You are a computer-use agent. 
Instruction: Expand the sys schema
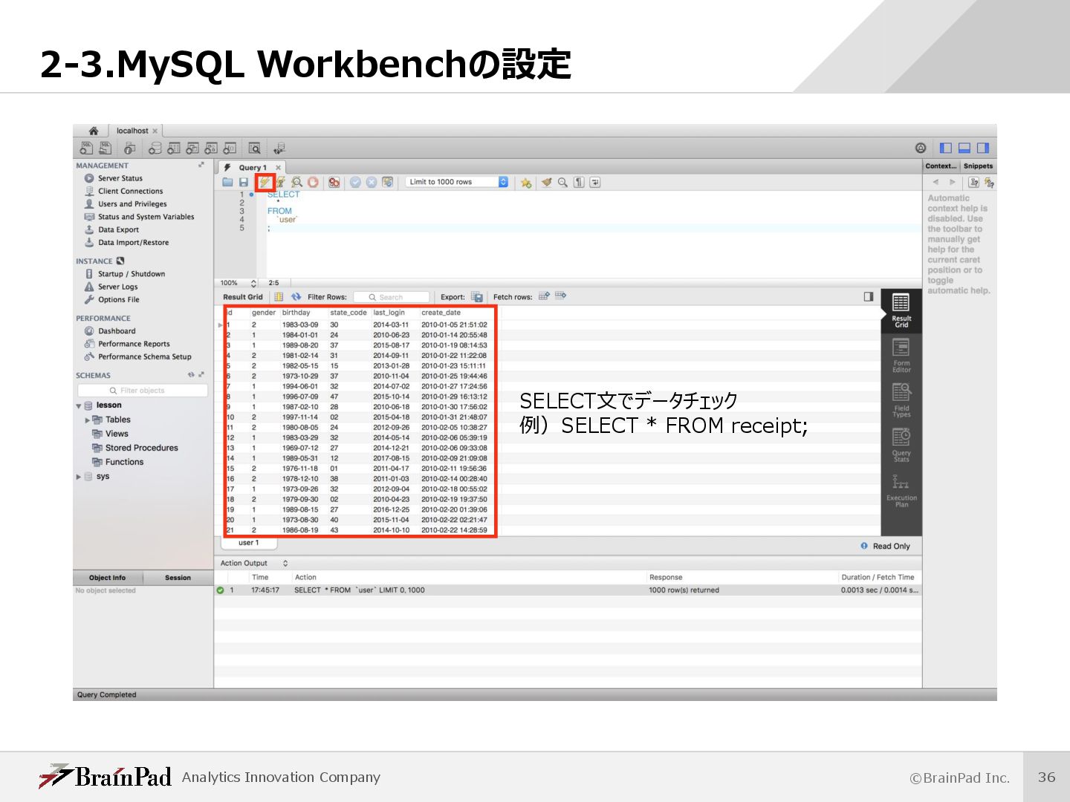pos(79,477)
